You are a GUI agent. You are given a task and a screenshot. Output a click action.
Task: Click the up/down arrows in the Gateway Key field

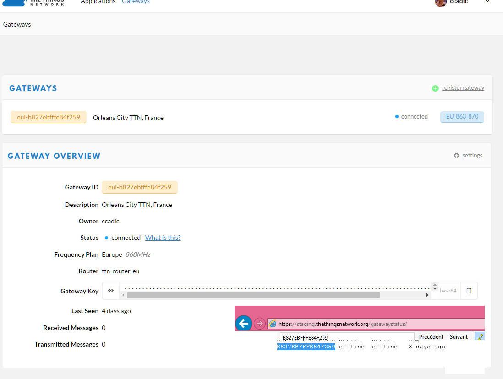(x=435, y=287)
